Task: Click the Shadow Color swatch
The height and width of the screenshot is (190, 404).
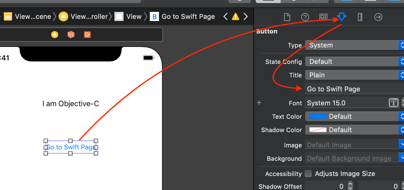Action: [318, 130]
